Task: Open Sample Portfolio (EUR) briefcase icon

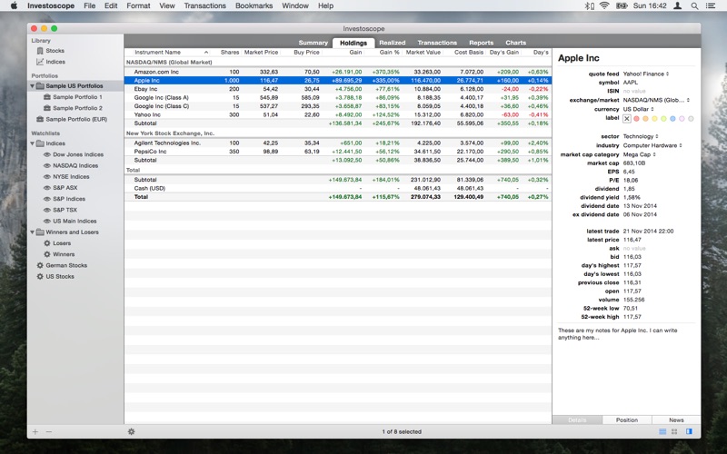Action: (x=40, y=119)
